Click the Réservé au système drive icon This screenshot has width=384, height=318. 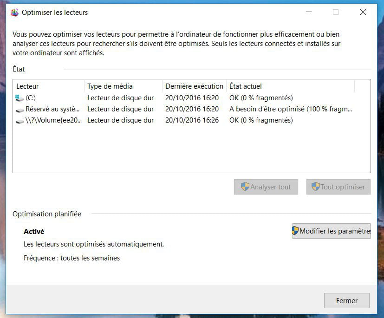pos(20,110)
